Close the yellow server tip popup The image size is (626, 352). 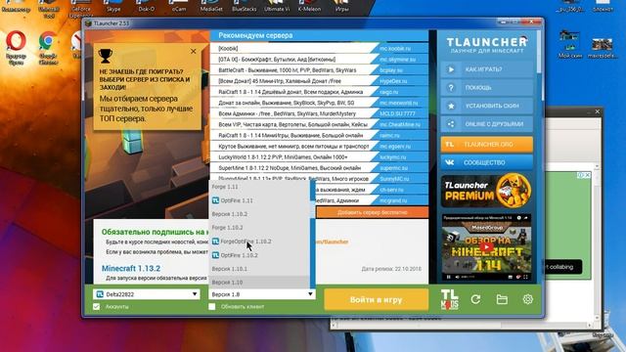point(194,52)
